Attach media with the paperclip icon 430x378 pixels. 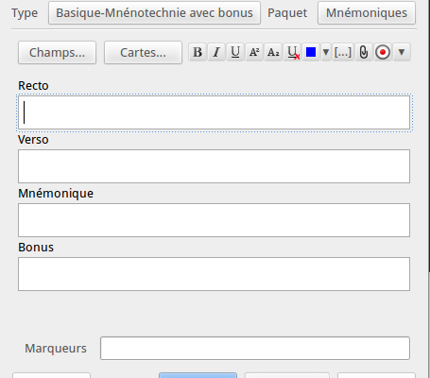364,52
